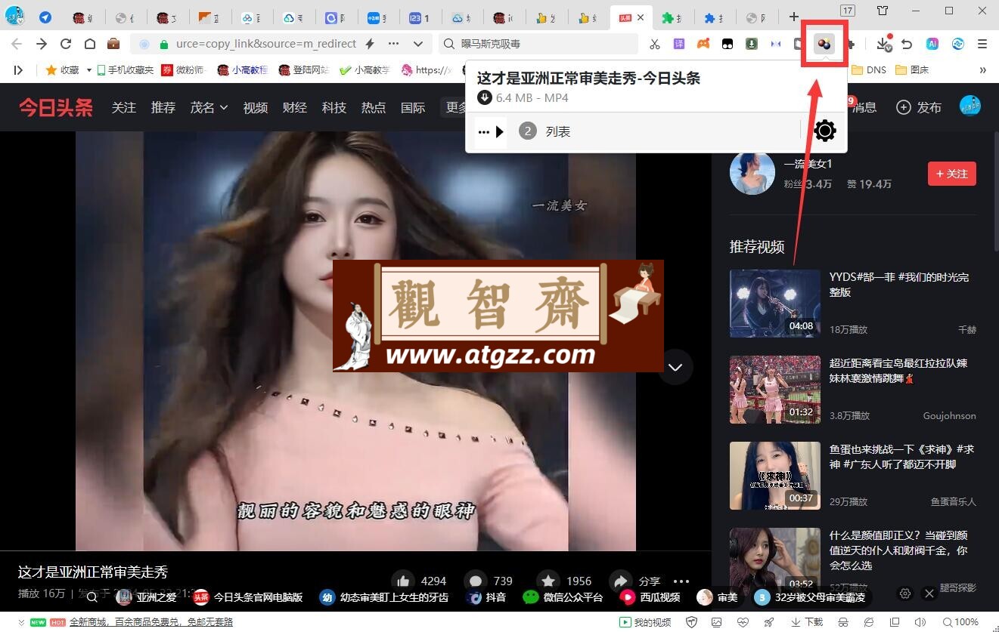
Task: Share the video via 分享 arrow
Action: [x=620, y=581]
